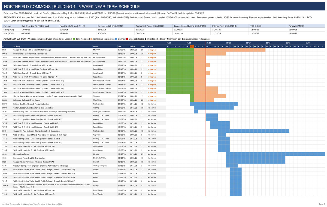327x207 pixels.
Task: Click the orange bar in F010 Garage Overhead row
Action: pyautogui.click(x=230, y=50)
